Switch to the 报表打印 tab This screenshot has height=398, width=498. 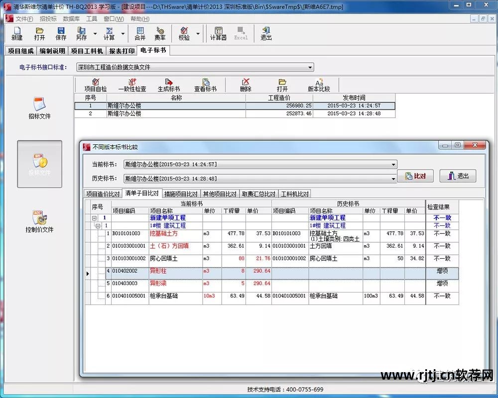click(122, 51)
